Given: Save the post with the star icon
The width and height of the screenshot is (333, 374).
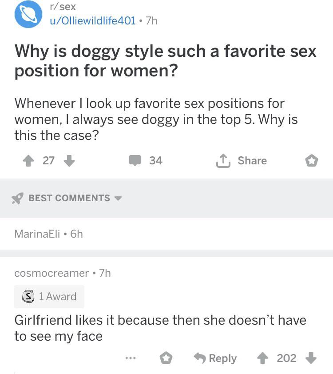Looking at the screenshot, I should pyautogui.click(x=312, y=161).
